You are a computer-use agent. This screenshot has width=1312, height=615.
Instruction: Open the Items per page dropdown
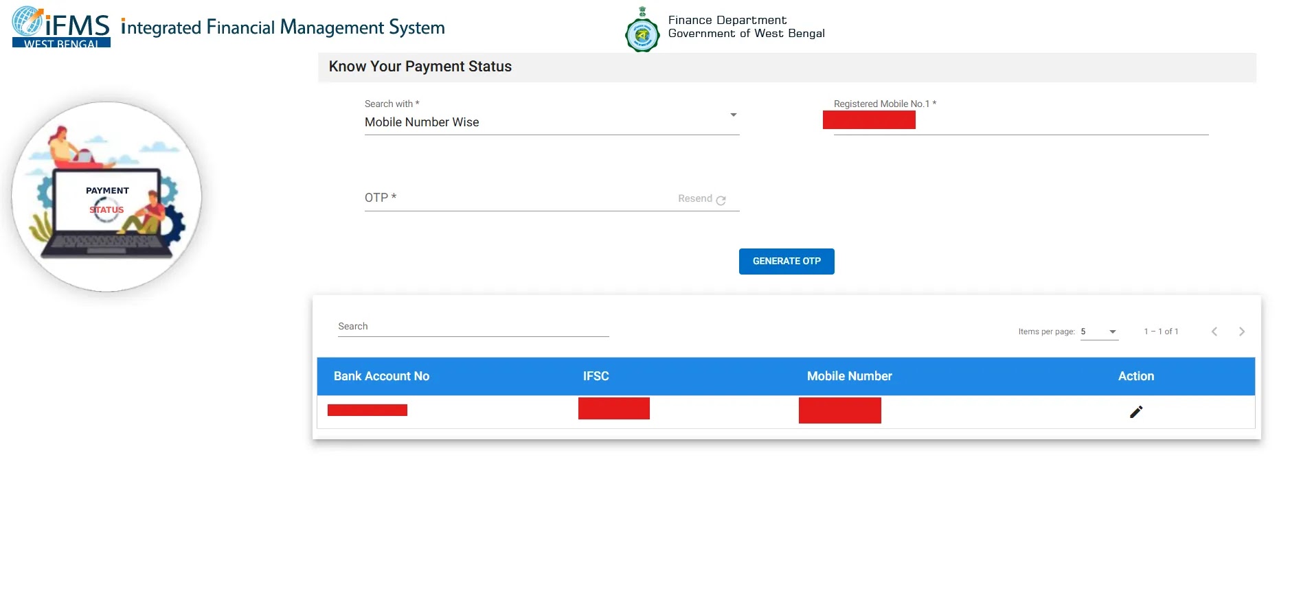pyautogui.click(x=1099, y=332)
